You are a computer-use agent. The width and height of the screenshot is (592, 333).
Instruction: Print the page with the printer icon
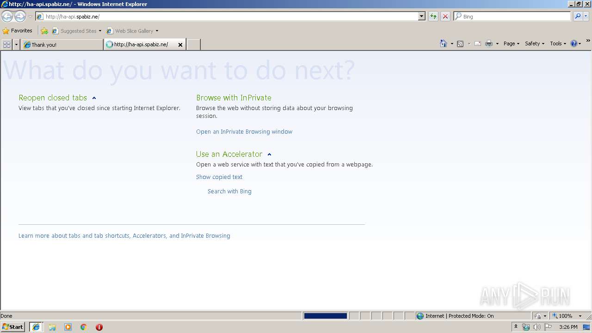(x=489, y=43)
